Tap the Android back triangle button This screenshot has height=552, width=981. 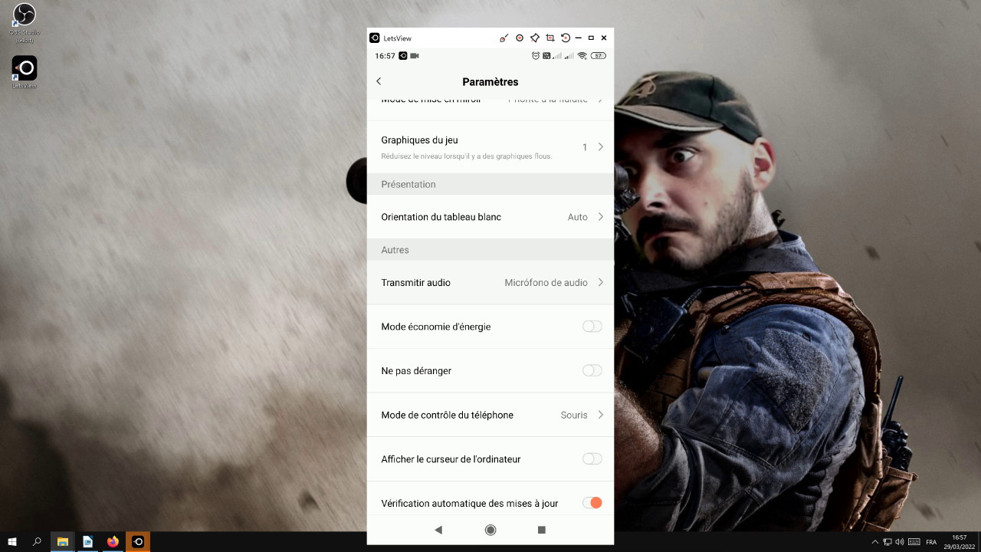pyautogui.click(x=438, y=530)
